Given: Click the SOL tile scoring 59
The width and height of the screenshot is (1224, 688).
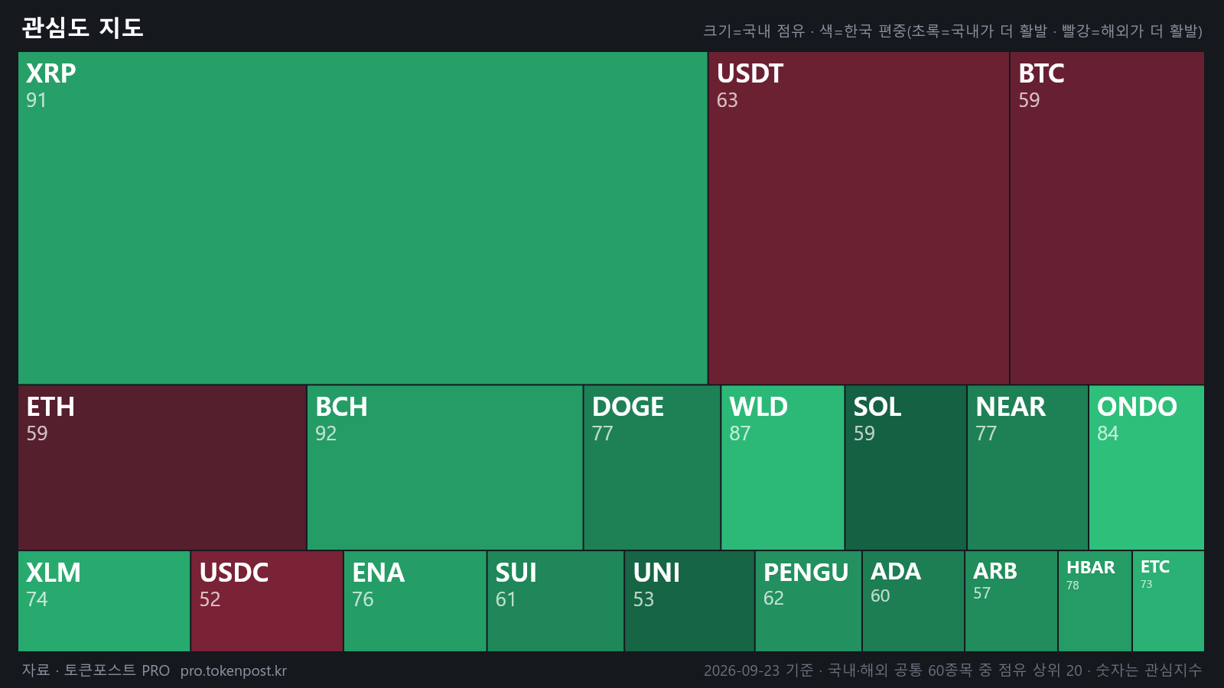Looking at the screenshot, I should click(906, 467).
